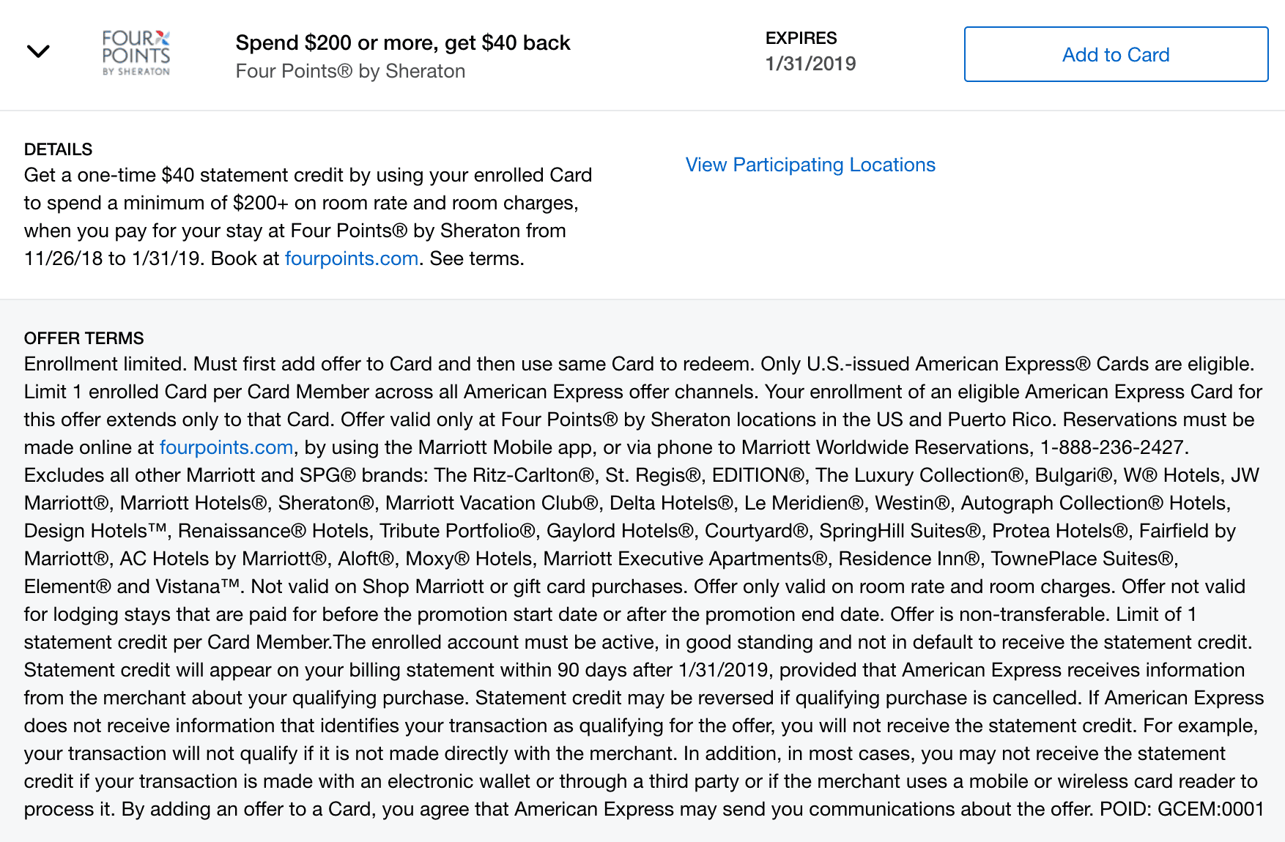The height and width of the screenshot is (842, 1285).
Task: Click the "See terms." text in Details
Action: (477, 258)
